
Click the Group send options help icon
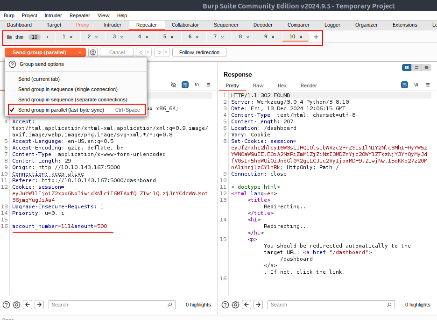point(12,64)
